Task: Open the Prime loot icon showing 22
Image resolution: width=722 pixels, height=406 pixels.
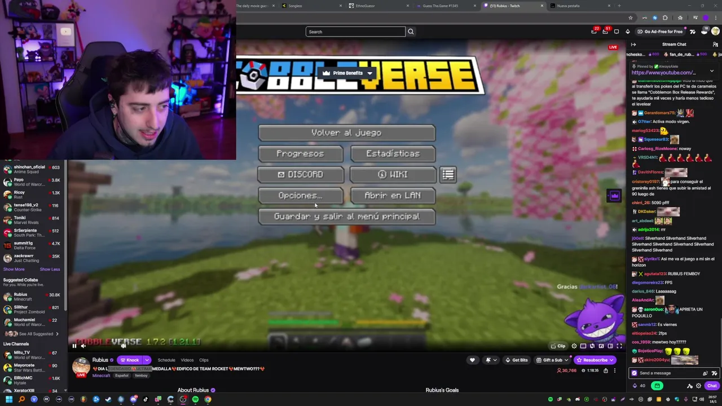Action: 594,32
